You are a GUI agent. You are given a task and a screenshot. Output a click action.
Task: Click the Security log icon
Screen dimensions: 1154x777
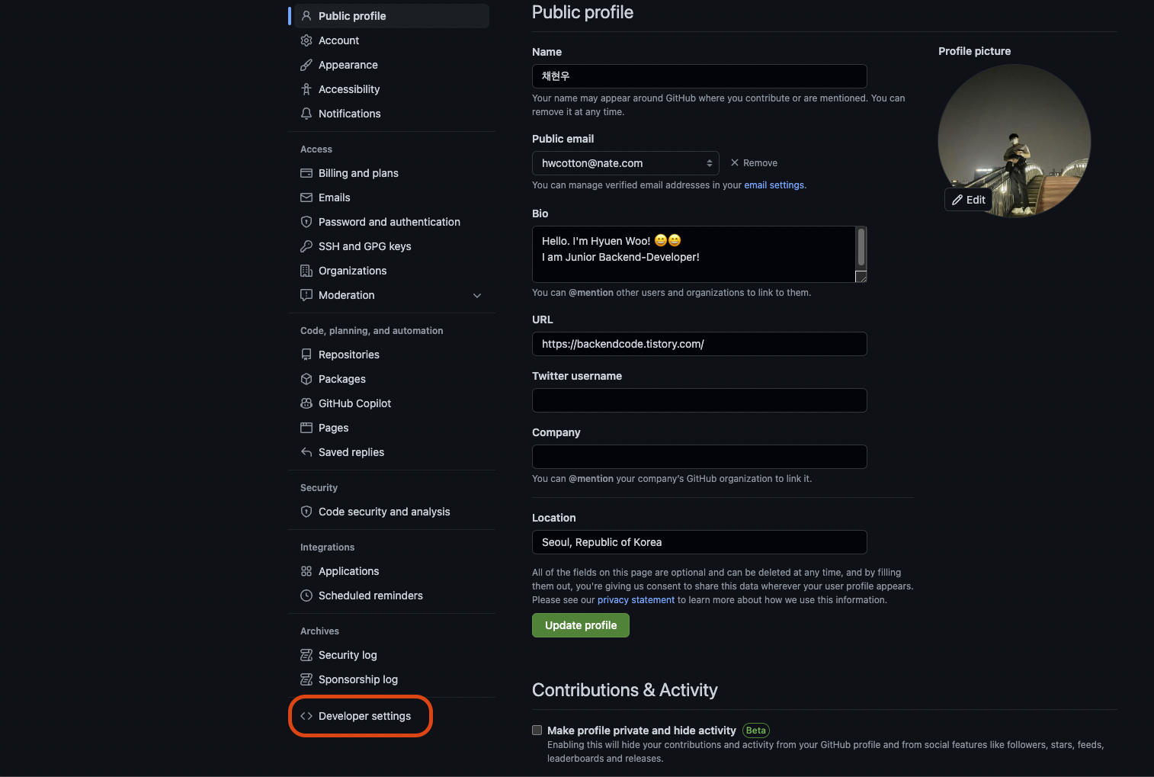click(306, 654)
